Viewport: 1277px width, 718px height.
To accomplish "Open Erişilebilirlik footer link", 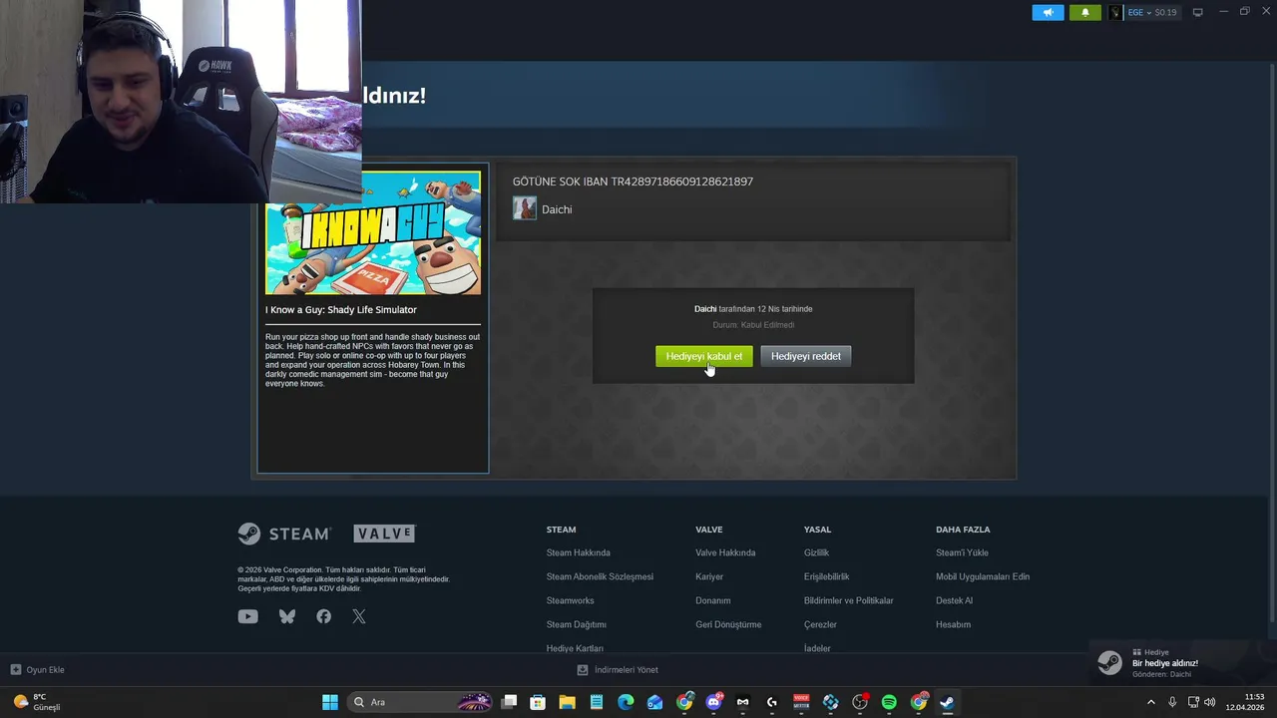I will (827, 576).
